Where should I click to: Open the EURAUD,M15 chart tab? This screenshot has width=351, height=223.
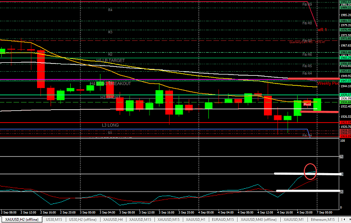pyautogui.click(x=223, y=220)
